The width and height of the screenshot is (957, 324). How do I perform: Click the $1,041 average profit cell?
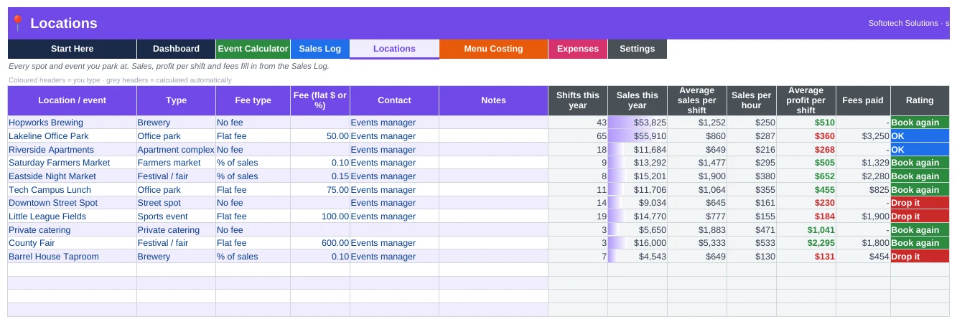[x=806, y=230]
